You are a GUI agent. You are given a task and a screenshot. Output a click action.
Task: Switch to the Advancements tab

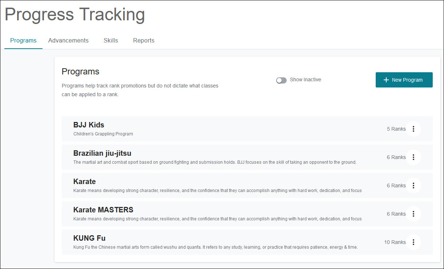(x=68, y=41)
